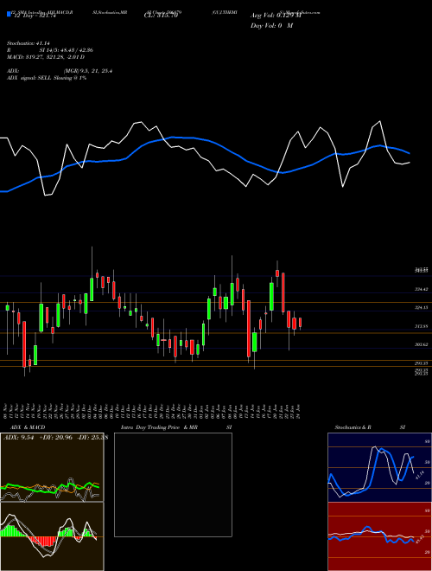Click the 'Day Vol: 0 M' label
432x571 pixels.
point(271,26)
